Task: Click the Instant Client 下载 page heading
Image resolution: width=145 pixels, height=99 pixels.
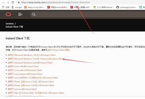Action: click(x=18, y=38)
